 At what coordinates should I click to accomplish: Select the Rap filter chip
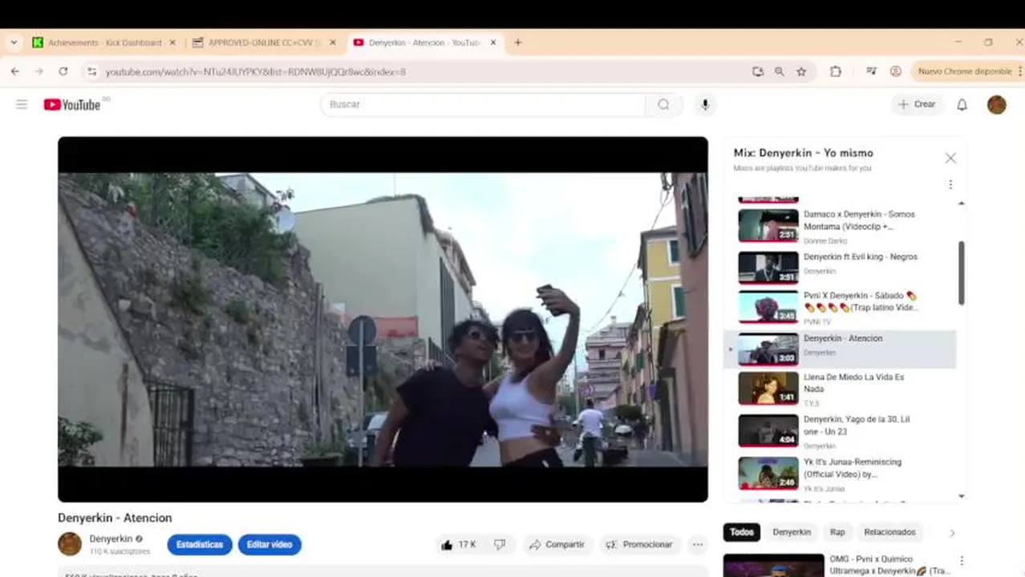click(837, 532)
